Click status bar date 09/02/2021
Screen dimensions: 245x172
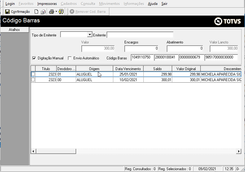pos(207,169)
